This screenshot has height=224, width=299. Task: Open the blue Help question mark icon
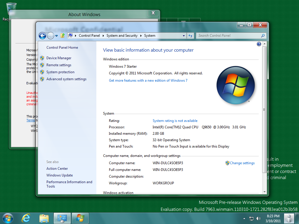(x=259, y=44)
